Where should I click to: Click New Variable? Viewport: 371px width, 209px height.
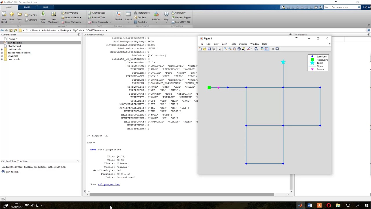[70, 13]
